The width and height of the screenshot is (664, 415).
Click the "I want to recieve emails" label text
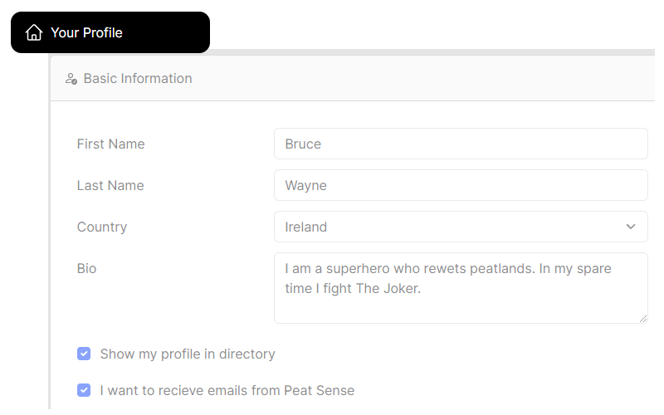[x=227, y=390]
